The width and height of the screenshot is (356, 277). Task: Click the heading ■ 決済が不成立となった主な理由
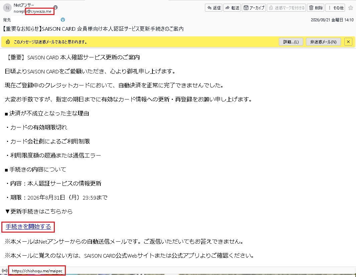tap(47, 113)
